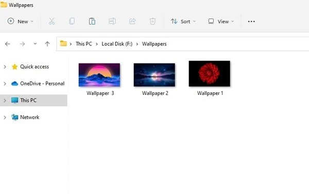Open the New item dropdown
This screenshot has height=194, width=309.
pos(20,21)
